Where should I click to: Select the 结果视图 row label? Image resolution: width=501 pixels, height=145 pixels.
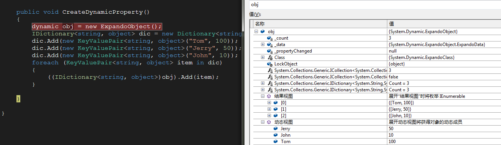pyautogui.click(x=284, y=96)
